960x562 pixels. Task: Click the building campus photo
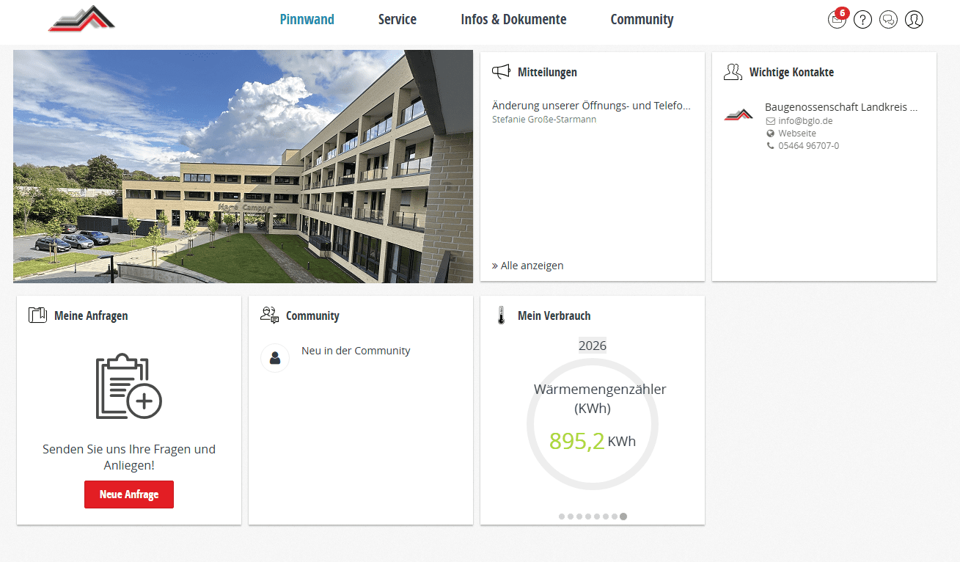[x=243, y=167]
